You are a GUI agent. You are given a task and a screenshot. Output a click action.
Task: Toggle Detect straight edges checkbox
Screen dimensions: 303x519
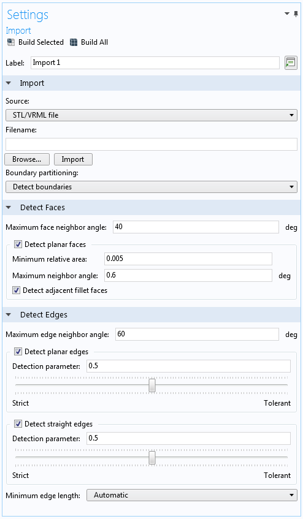pyautogui.click(x=18, y=423)
